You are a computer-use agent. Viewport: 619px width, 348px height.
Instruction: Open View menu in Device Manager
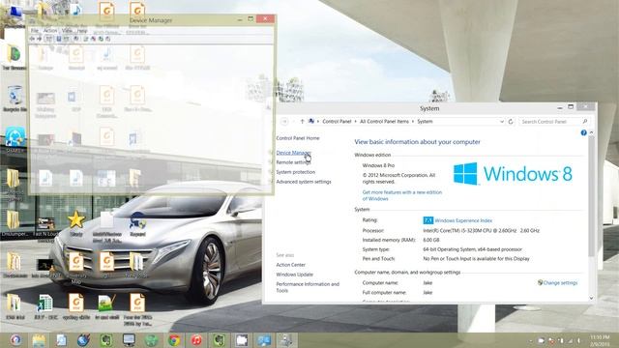[67, 30]
